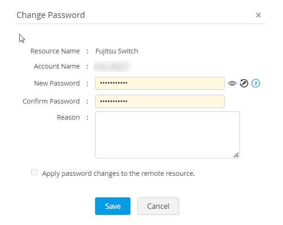
Task: Click the blurred account name value
Action: tap(113, 66)
